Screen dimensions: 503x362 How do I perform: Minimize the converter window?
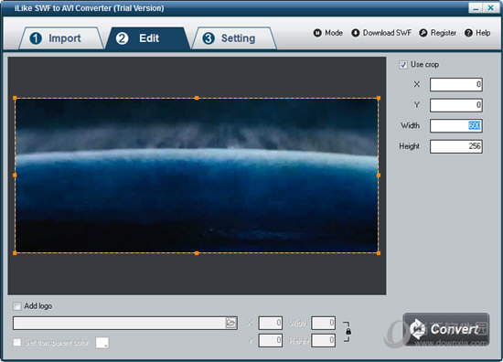[x=476, y=8]
